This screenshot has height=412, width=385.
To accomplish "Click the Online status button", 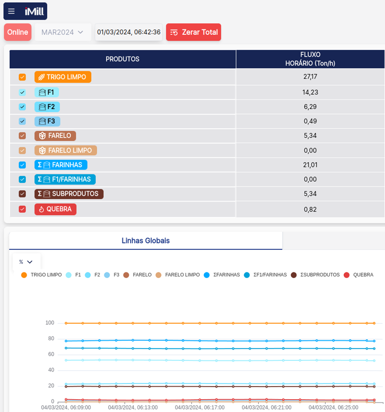I will click(18, 32).
